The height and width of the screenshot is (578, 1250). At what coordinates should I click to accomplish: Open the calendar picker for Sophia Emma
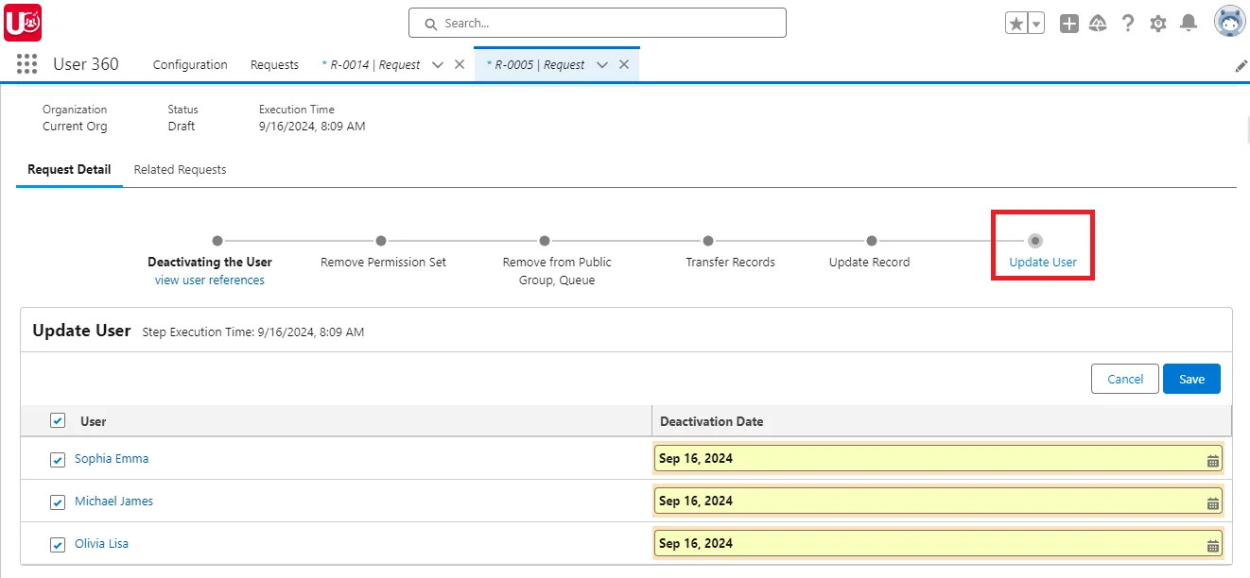[x=1213, y=461]
